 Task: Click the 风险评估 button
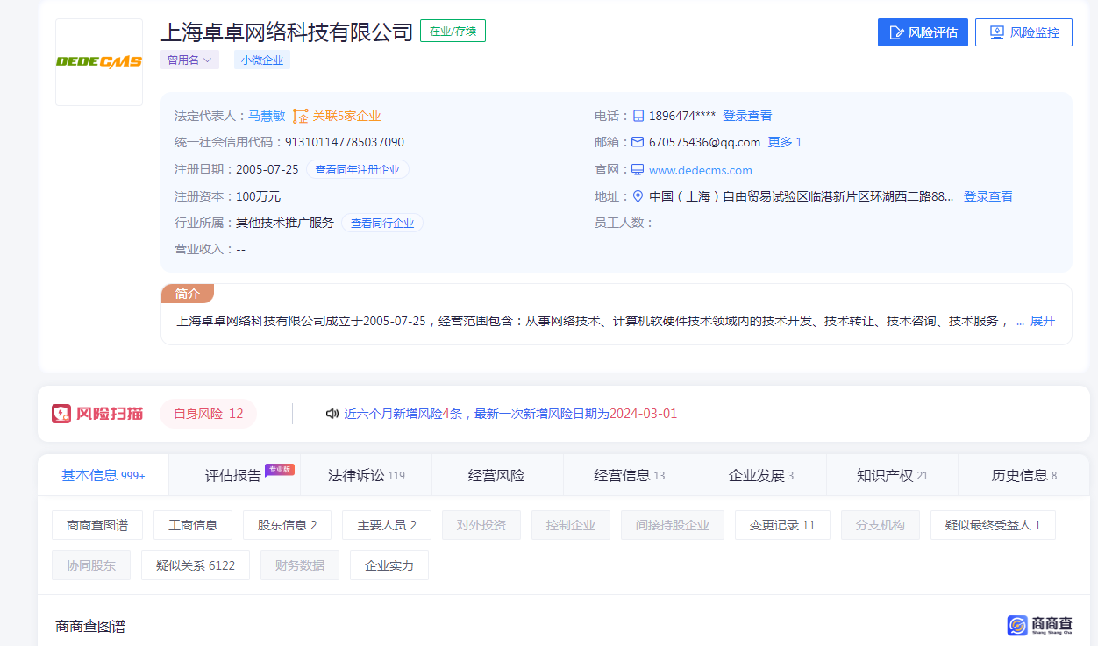pos(923,32)
